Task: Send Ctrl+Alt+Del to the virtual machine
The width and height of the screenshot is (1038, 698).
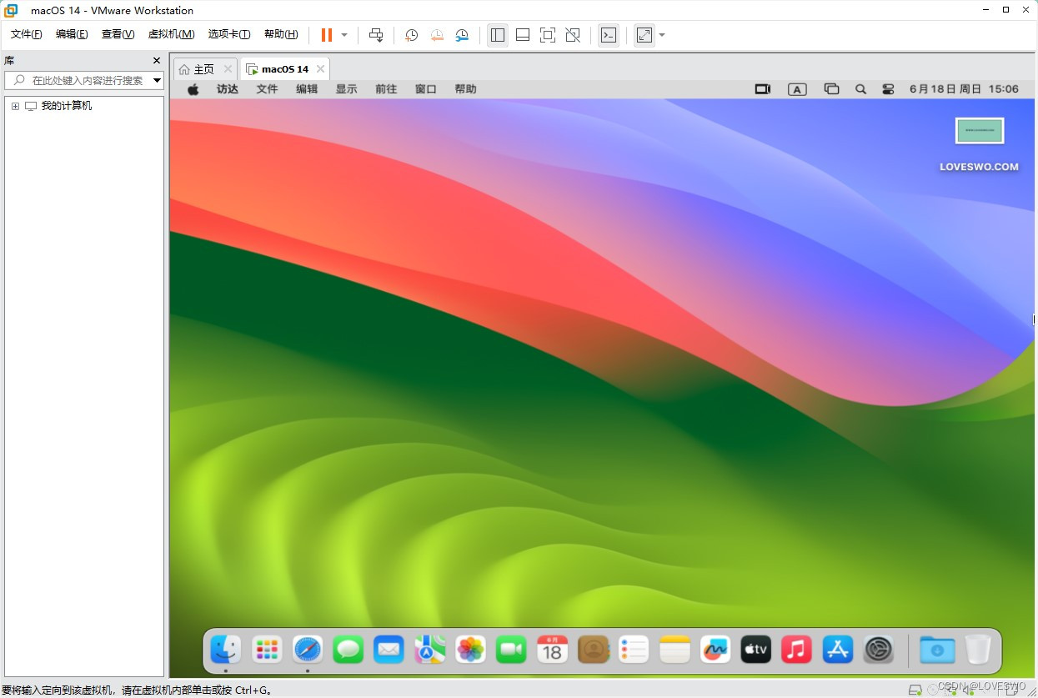Action: (x=376, y=35)
